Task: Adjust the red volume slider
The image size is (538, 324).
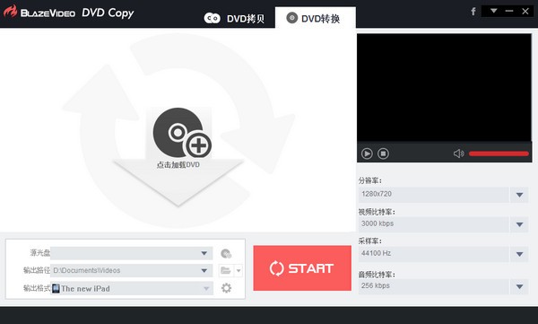Action: 499,153
